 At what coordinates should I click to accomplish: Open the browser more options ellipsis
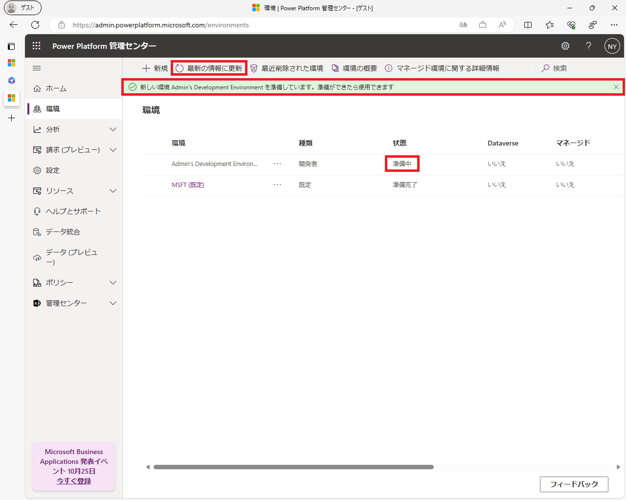pos(614,25)
